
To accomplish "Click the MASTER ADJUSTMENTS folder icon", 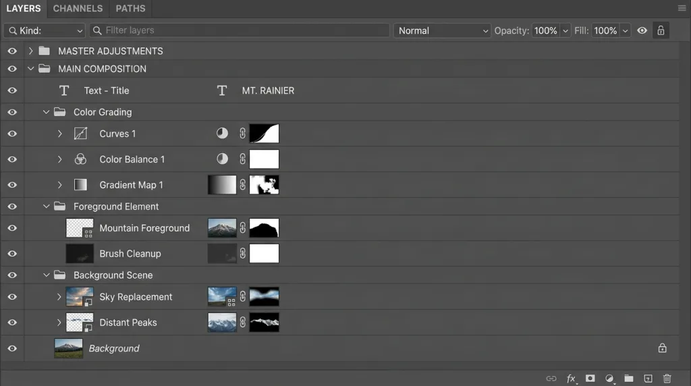I will [x=44, y=51].
